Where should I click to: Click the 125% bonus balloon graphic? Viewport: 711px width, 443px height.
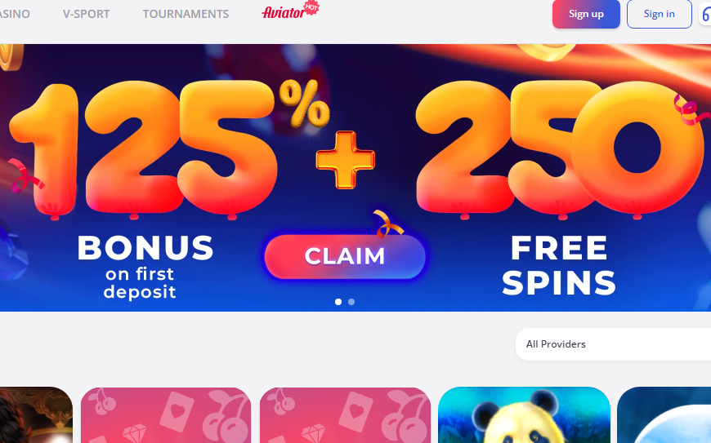168,148
